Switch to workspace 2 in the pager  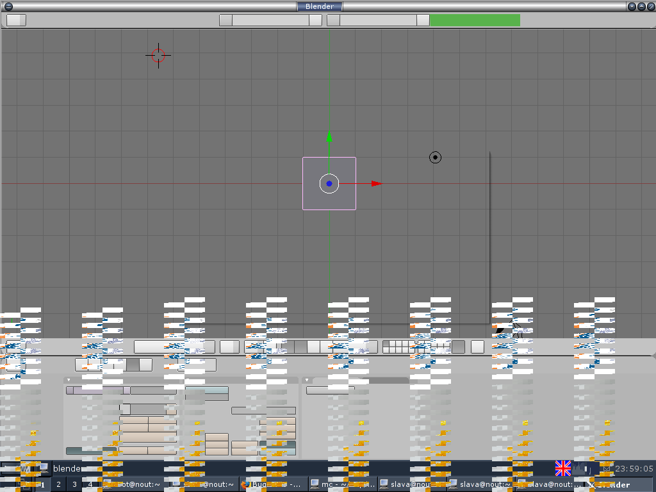pos(58,484)
